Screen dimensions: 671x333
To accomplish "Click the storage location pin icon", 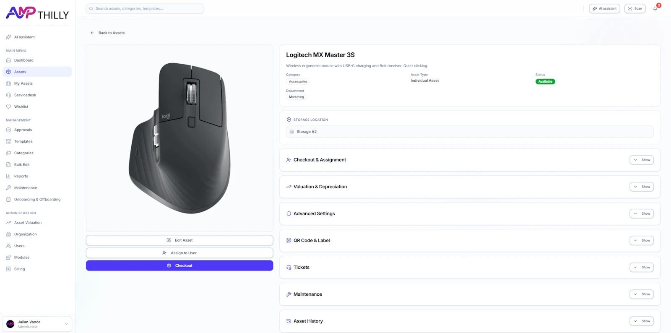I will (x=289, y=120).
